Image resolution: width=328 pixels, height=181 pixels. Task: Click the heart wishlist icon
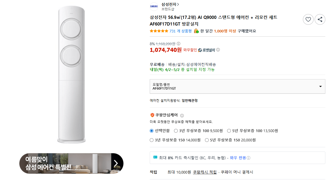tap(308, 19)
